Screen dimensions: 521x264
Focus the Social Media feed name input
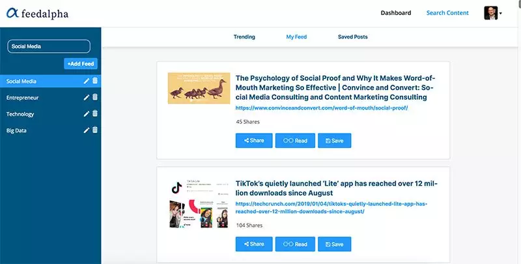49,46
